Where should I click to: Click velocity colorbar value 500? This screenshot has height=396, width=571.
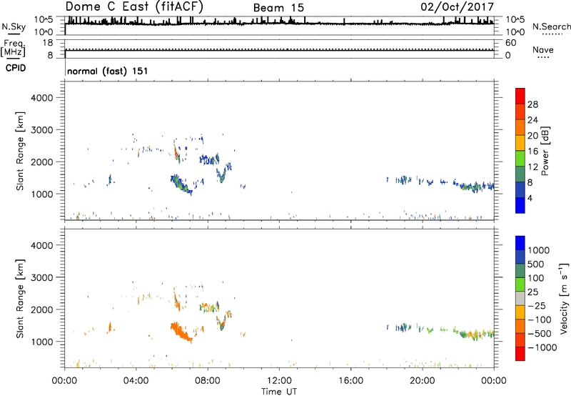(535, 264)
